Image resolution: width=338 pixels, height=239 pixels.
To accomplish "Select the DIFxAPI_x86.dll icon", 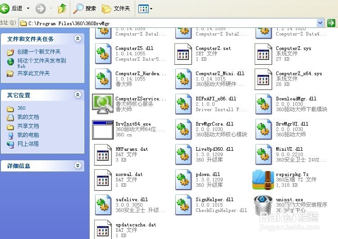I will click(183, 104).
